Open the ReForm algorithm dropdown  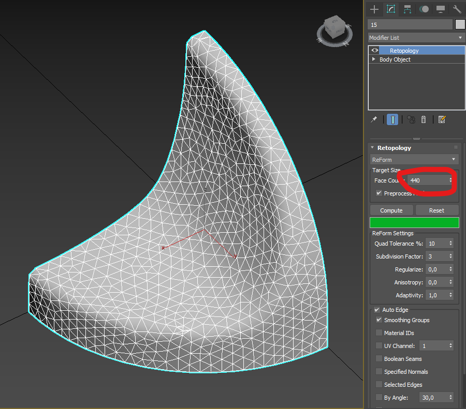point(414,160)
